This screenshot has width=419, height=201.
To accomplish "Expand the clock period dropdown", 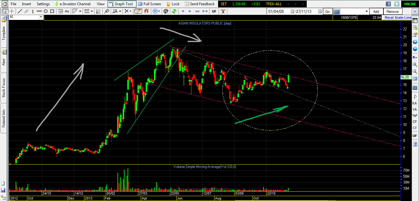I will pos(159,11).
